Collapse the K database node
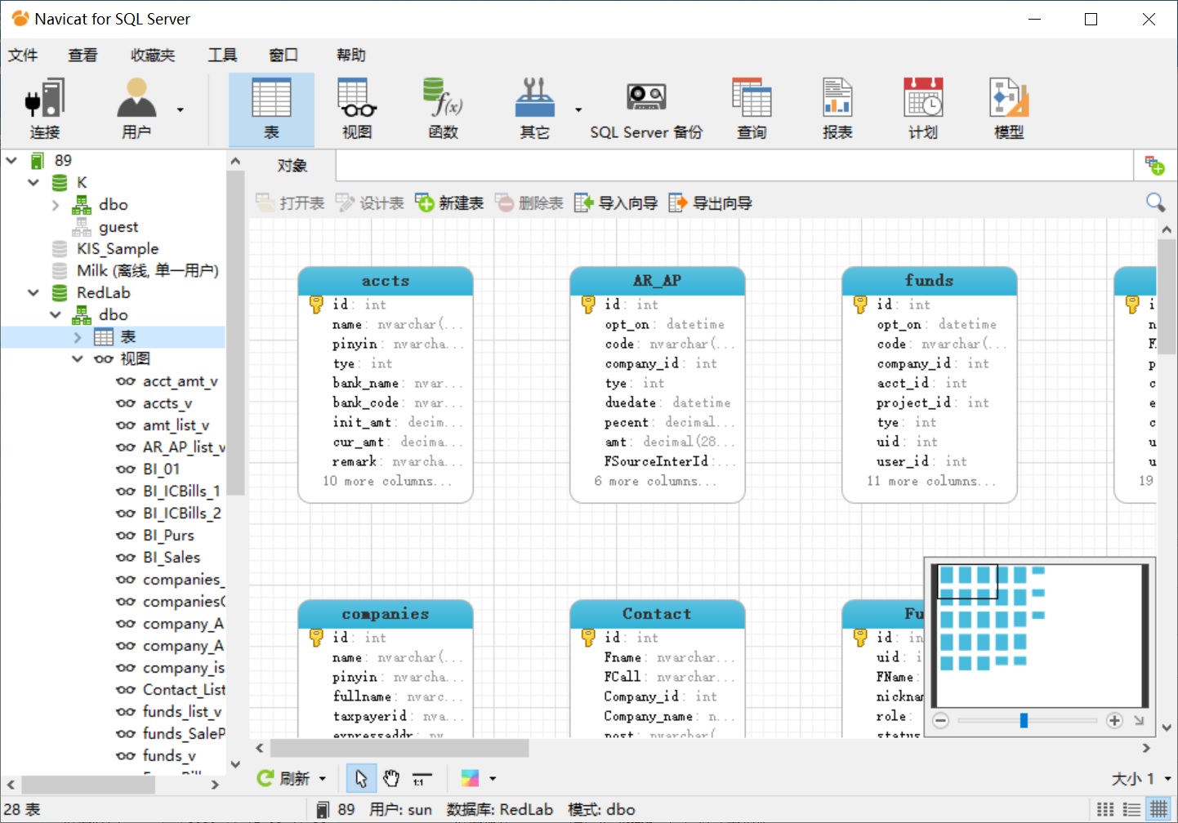Viewport: 1178px width, 823px height. 33,182
